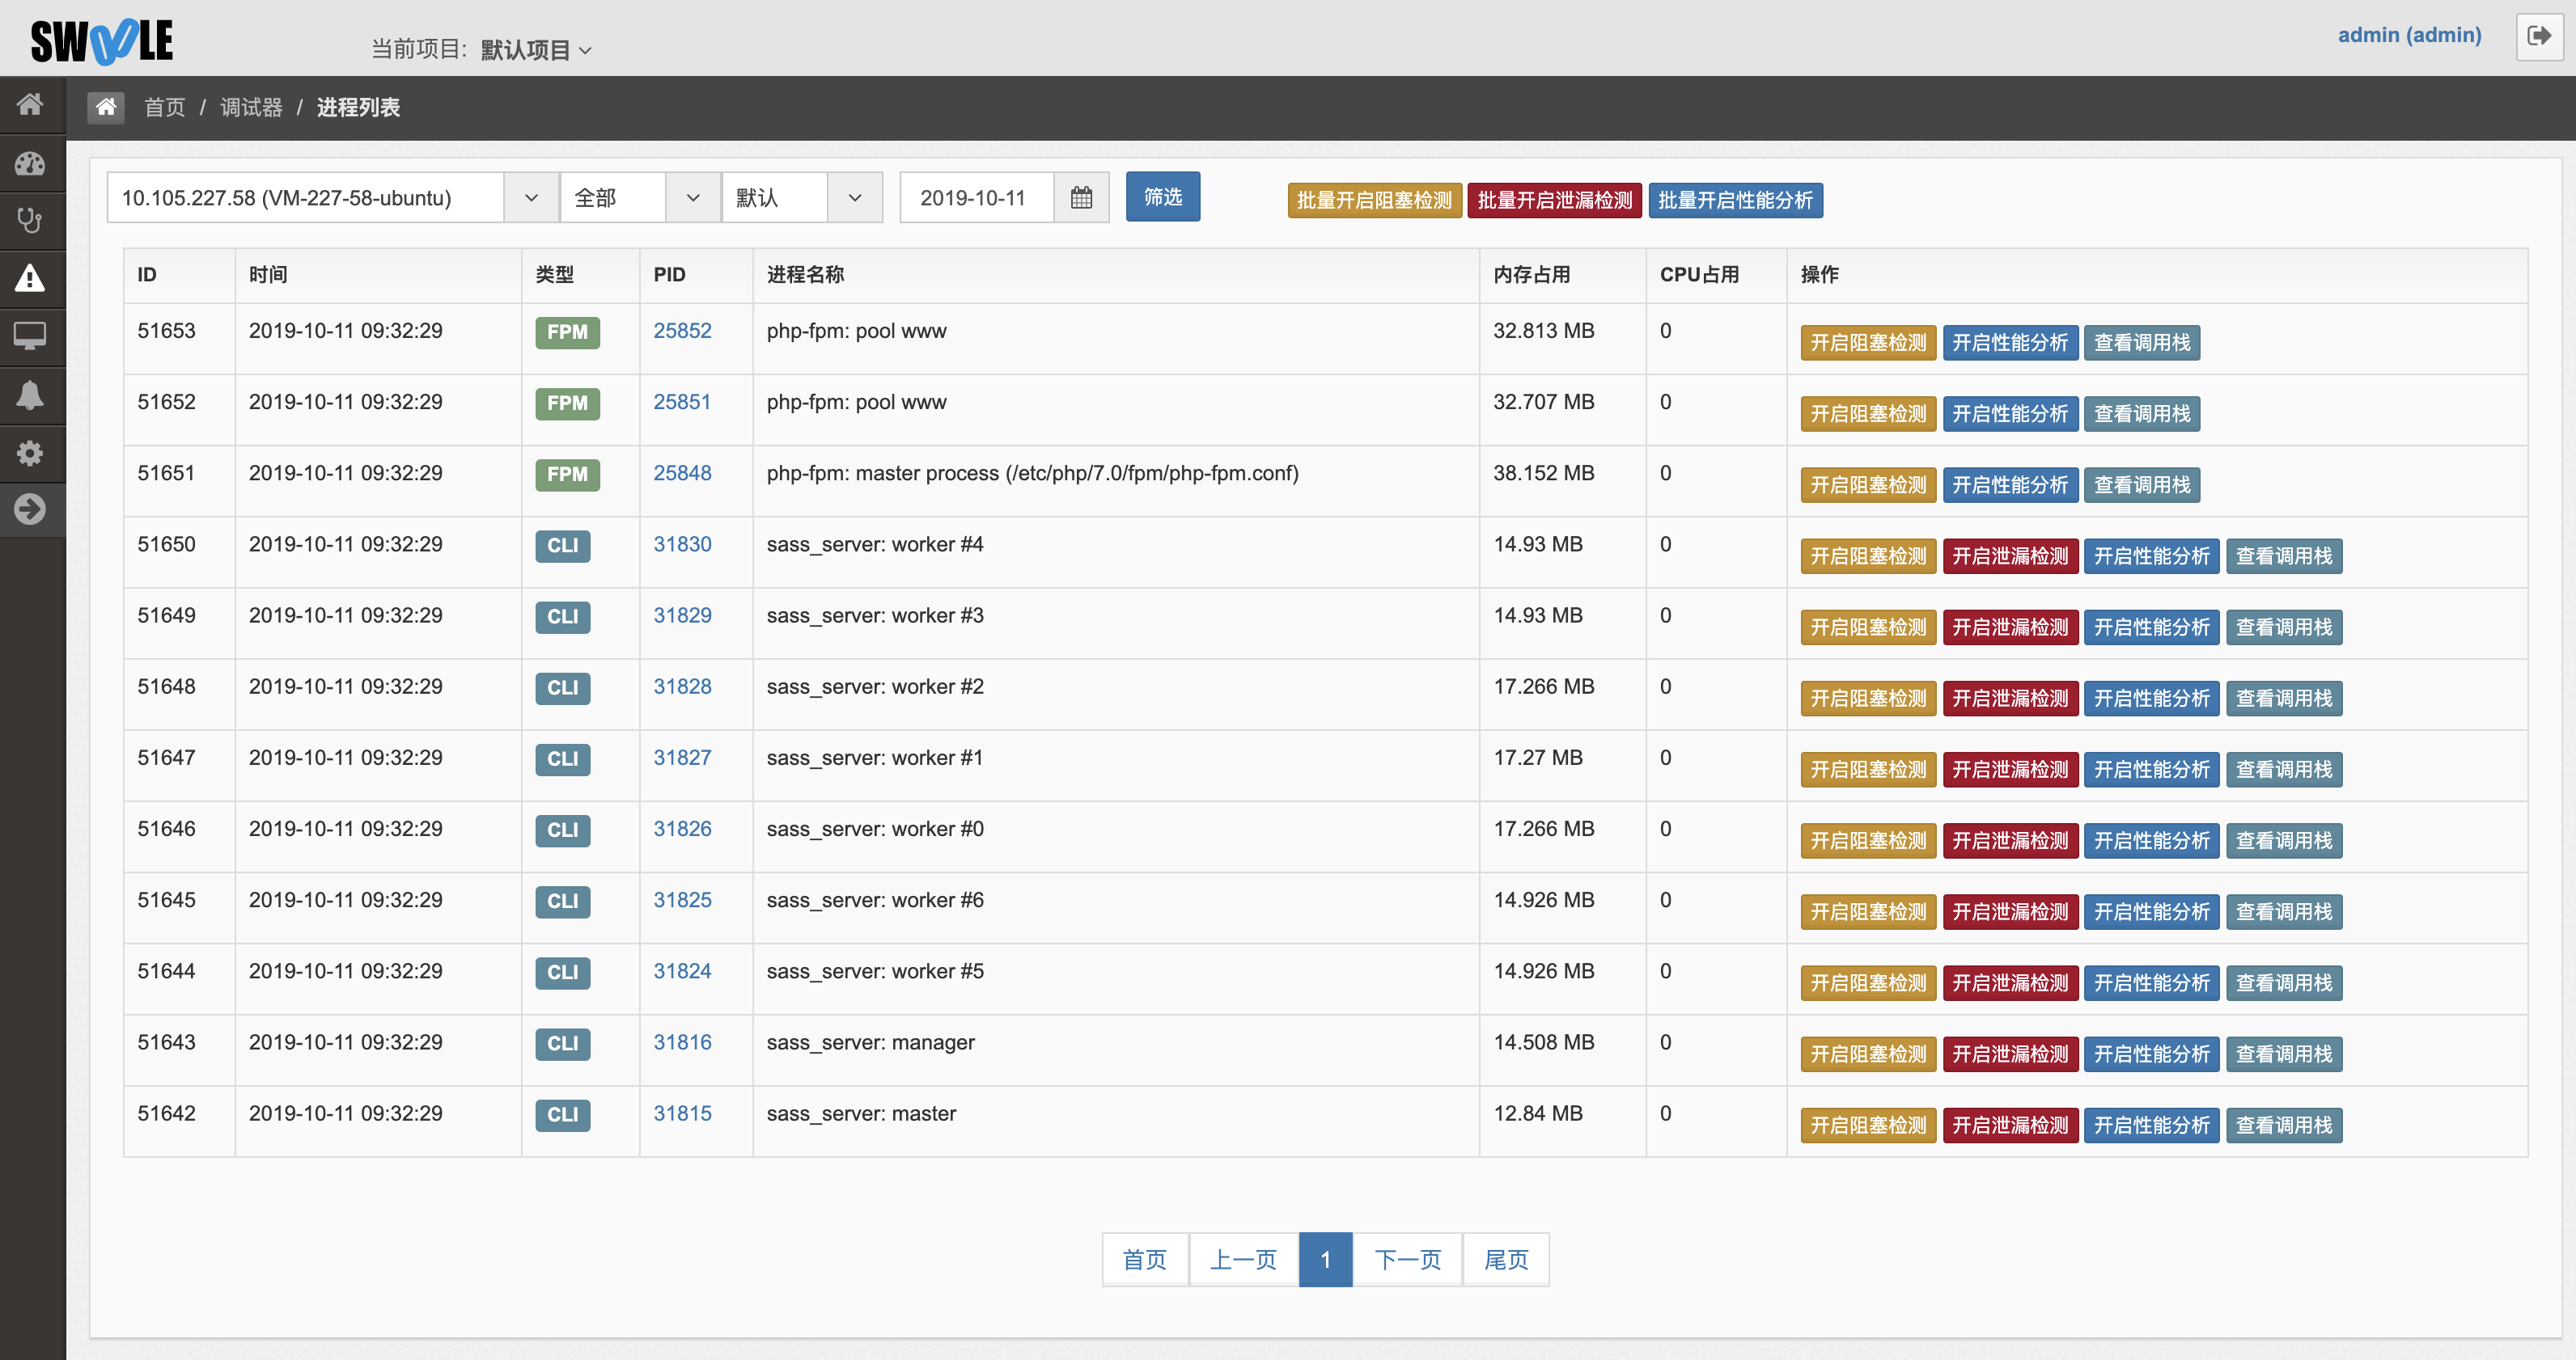Image resolution: width=2576 pixels, height=1360 pixels.
Task: Open PID 31816 link
Action: coord(682,1041)
